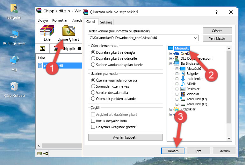The width and height of the screenshot is (245, 165).
Task: Expand the Kitaplıklar tree node
Action: 171,109
